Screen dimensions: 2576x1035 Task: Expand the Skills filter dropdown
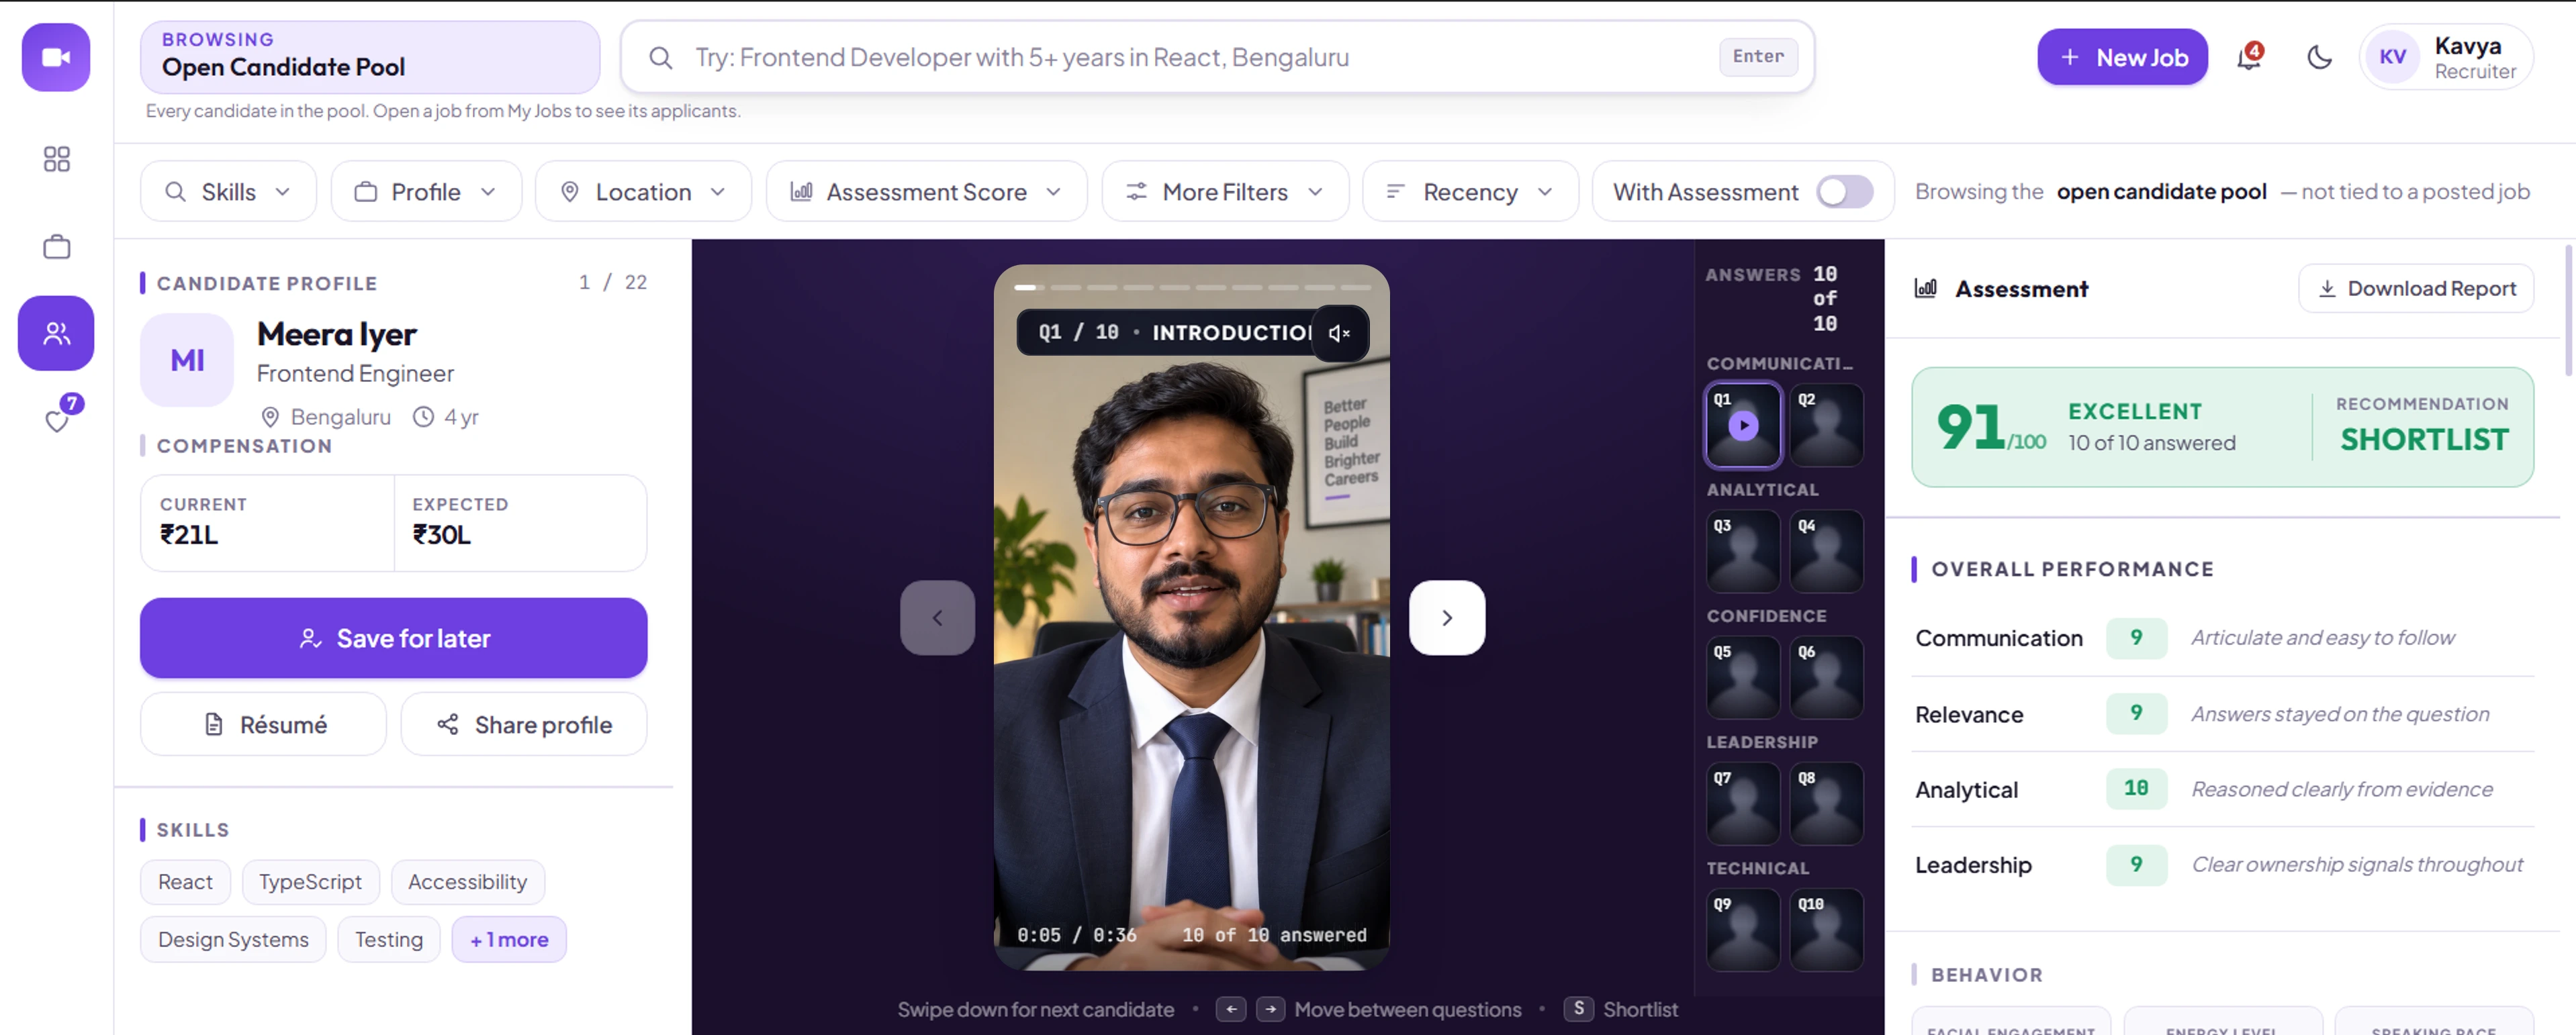coord(228,191)
